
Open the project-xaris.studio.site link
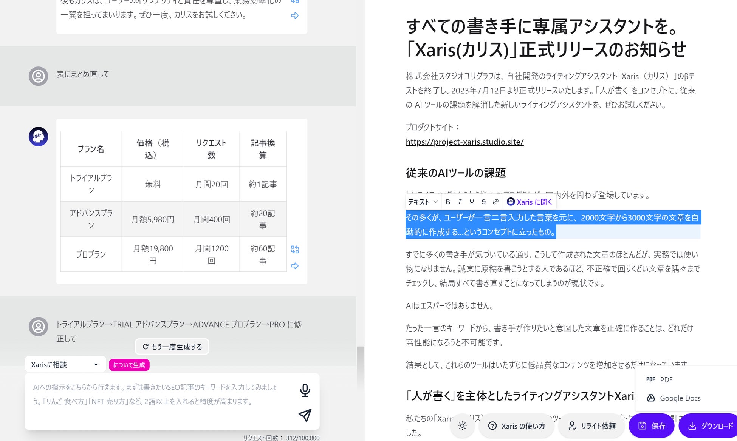[464, 142]
